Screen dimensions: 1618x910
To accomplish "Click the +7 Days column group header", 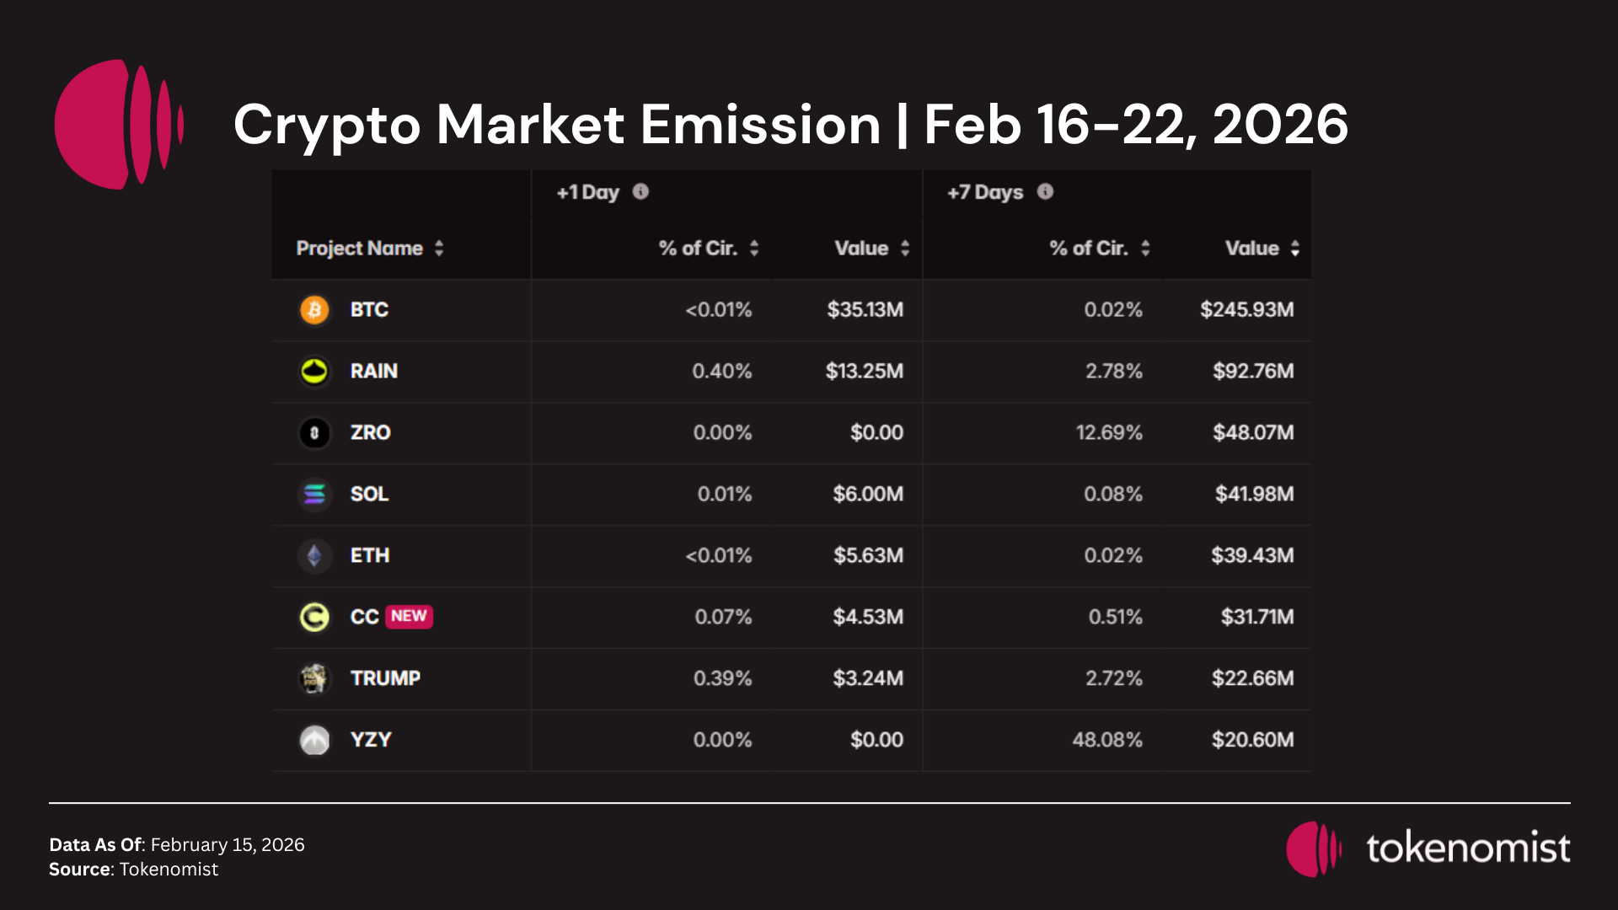I will point(984,192).
